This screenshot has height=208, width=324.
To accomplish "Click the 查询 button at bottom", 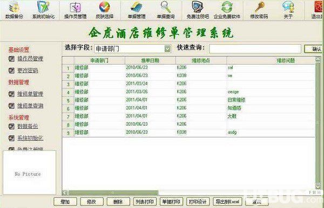I will tap(257, 202).
